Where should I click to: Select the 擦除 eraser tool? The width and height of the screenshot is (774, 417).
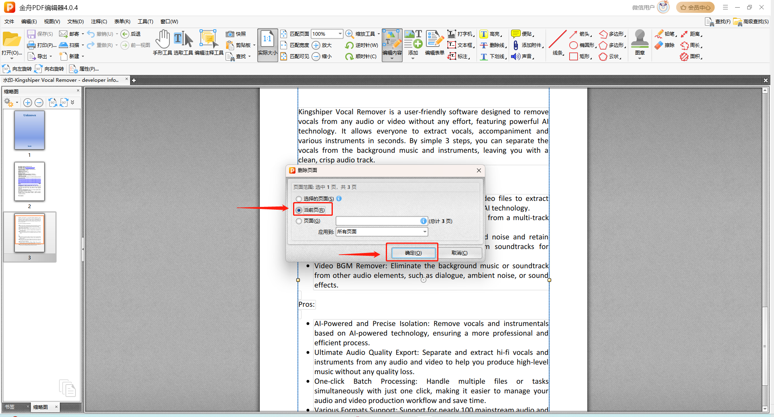click(x=665, y=45)
